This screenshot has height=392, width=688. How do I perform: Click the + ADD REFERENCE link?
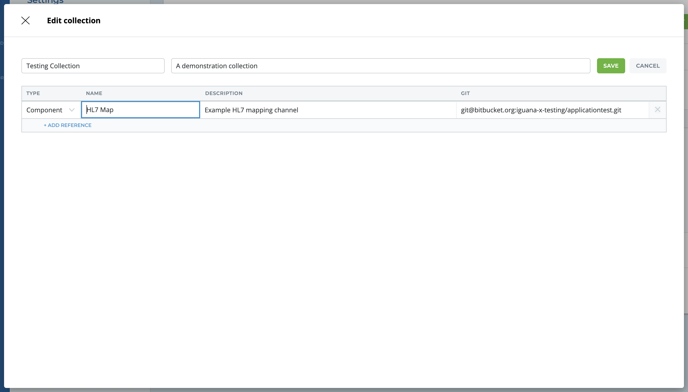click(x=68, y=125)
